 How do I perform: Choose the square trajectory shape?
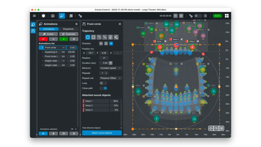click(93, 37)
